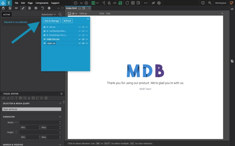
Task: Open the File menu
Action: click(x=16, y=3)
